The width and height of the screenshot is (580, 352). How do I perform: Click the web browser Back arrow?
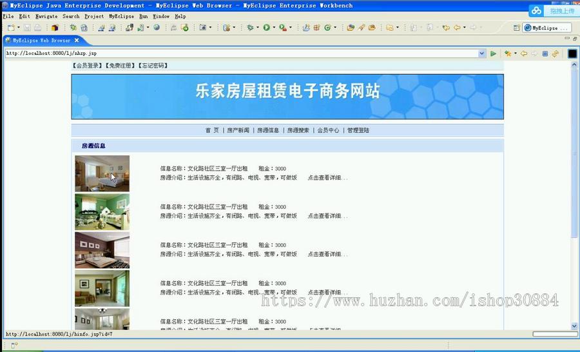coord(524,54)
